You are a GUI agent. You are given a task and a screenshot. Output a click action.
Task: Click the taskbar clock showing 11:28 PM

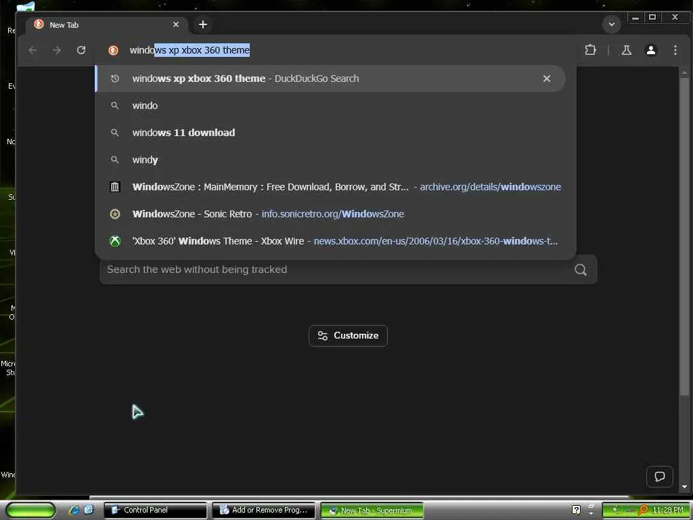(x=667, y=510)
